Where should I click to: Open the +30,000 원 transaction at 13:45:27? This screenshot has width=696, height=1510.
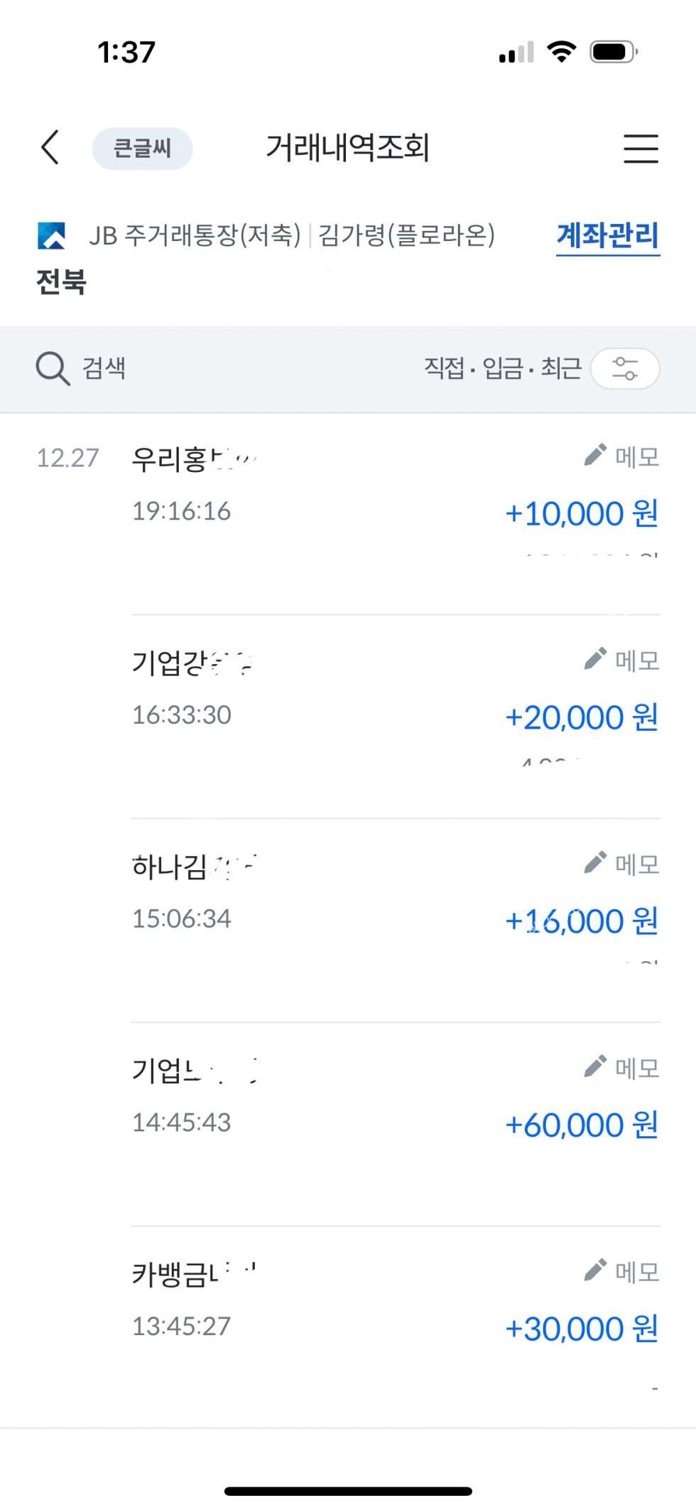581,1328
